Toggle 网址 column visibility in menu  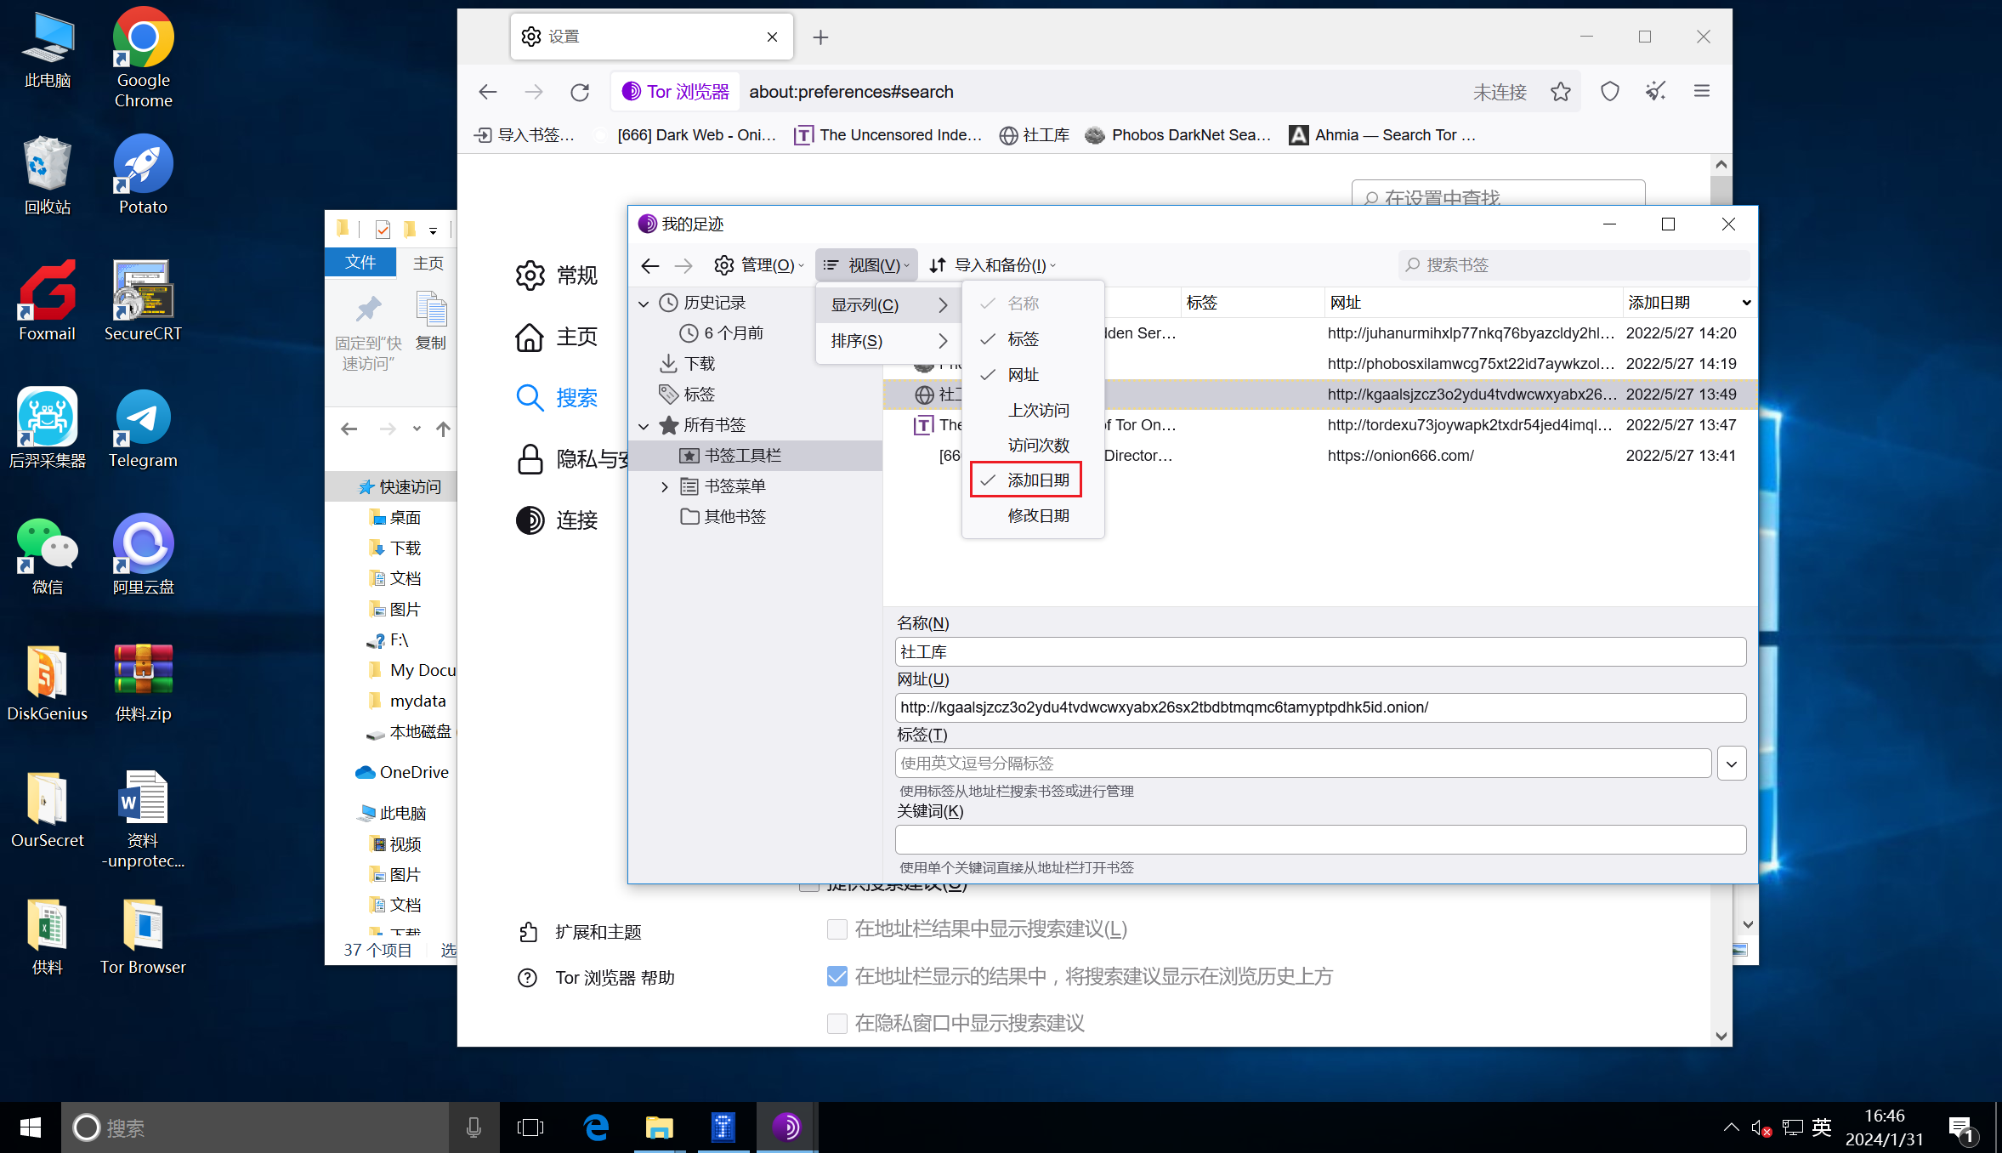pos(1033,375)
